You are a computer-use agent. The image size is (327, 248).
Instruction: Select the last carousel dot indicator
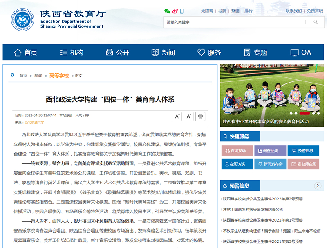pos(318,113)
